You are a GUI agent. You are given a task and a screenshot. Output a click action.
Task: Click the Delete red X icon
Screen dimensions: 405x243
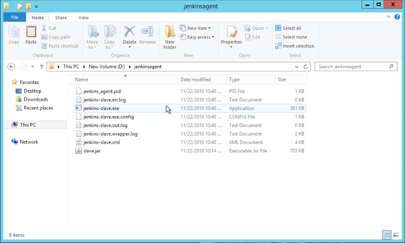click(x=129, y=32)
